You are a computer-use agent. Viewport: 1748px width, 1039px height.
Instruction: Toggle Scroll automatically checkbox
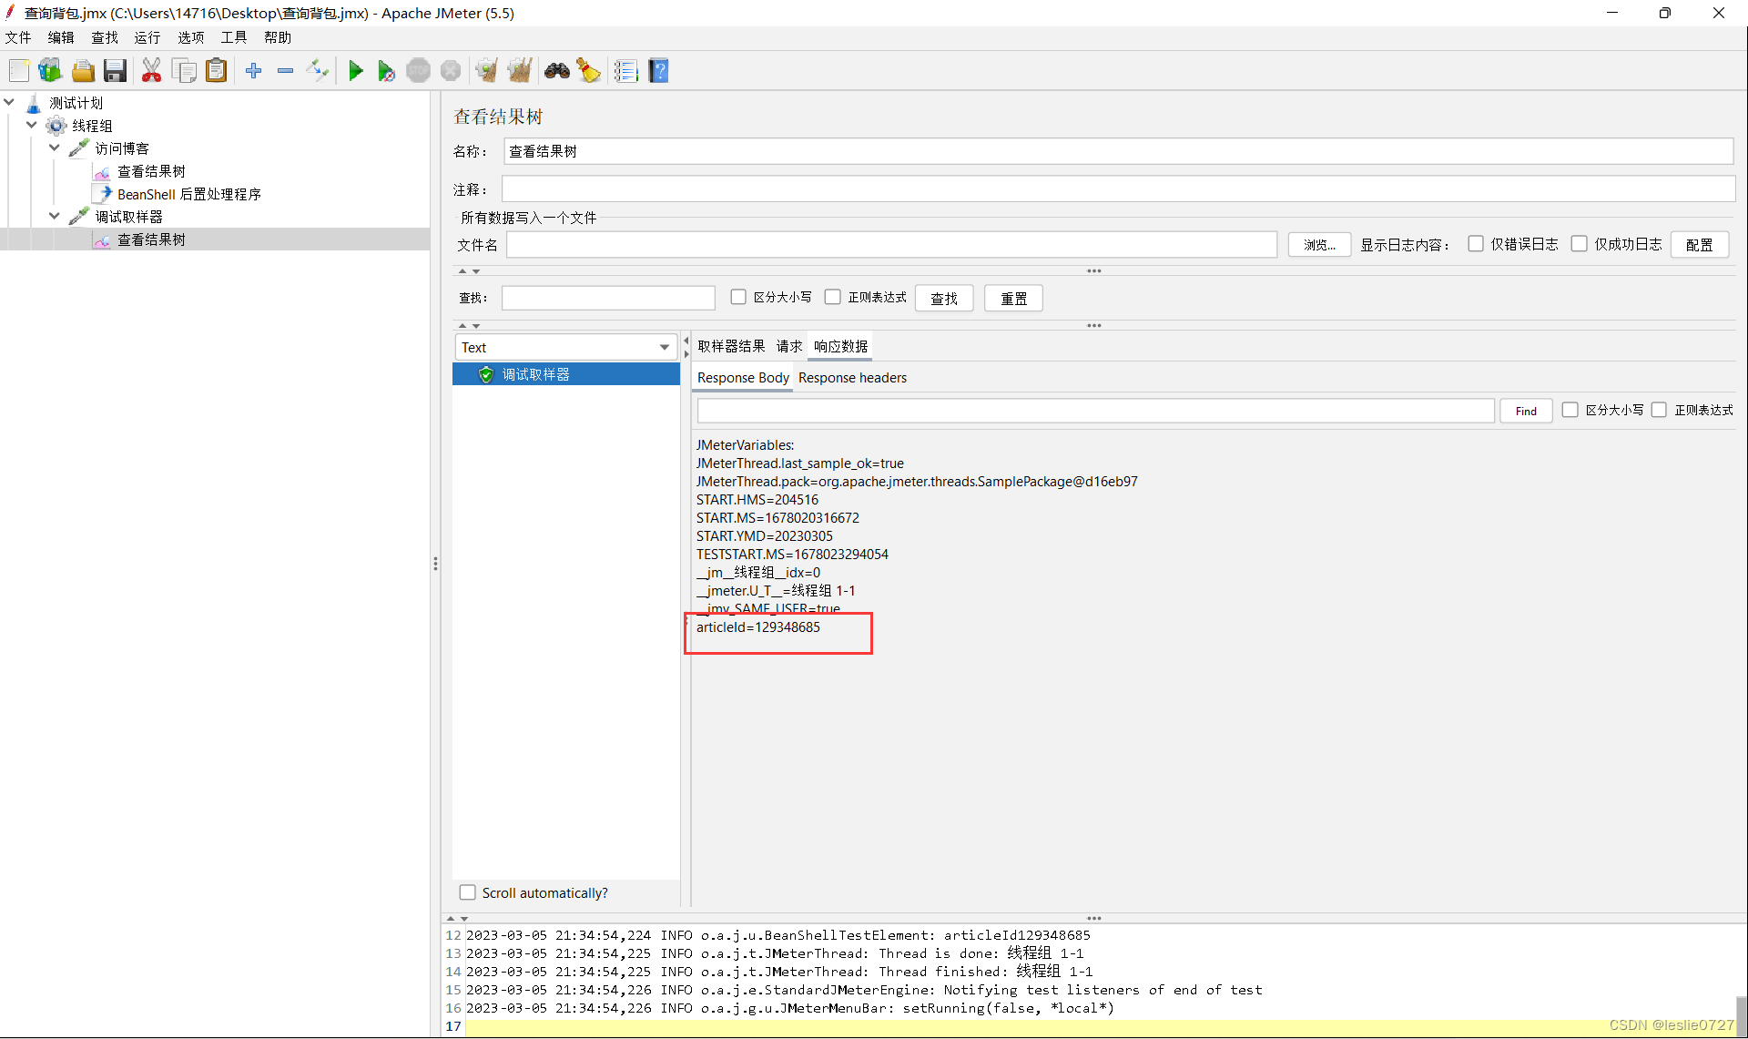tap(468, 893)
